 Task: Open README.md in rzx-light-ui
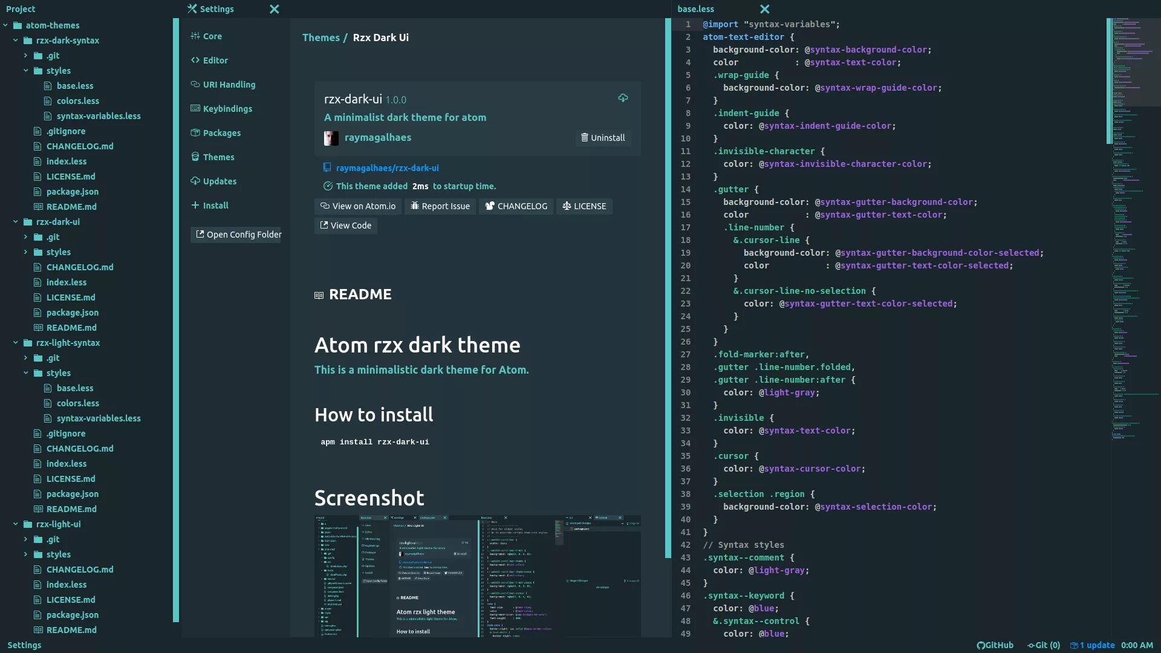tap(71, 630)
